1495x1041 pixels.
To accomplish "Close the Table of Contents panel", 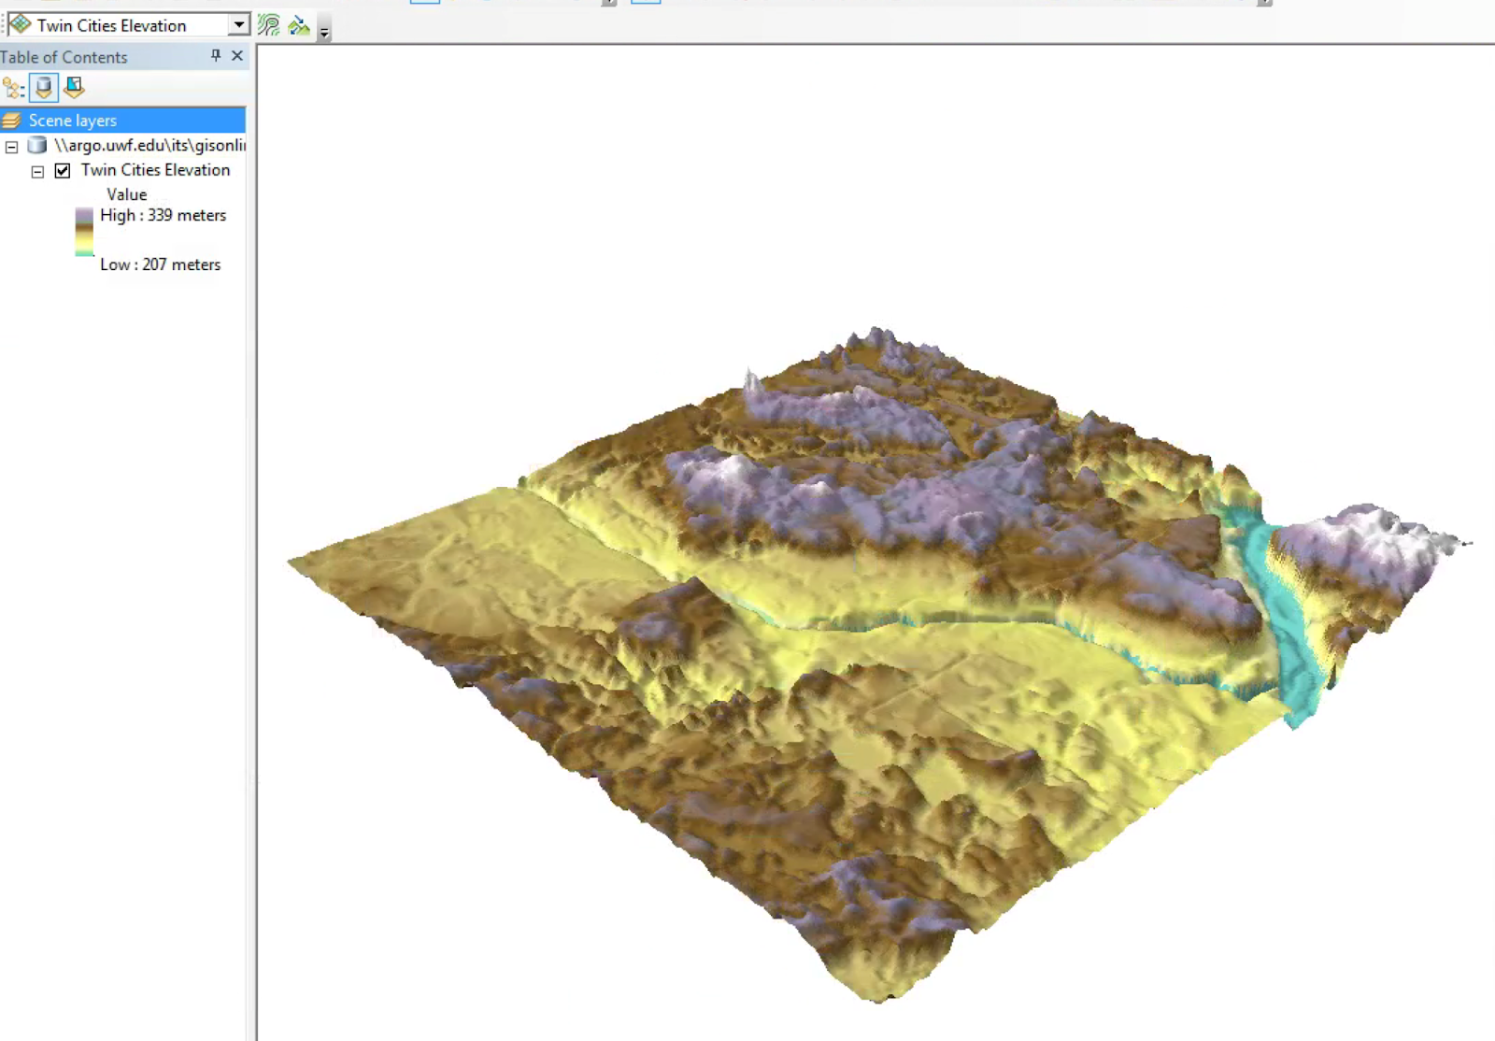I will click(236, 55).
